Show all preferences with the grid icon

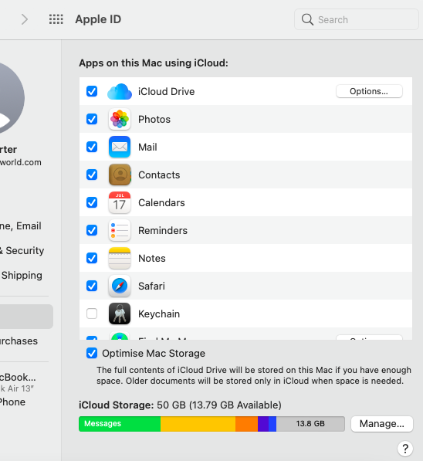[56, 19]
